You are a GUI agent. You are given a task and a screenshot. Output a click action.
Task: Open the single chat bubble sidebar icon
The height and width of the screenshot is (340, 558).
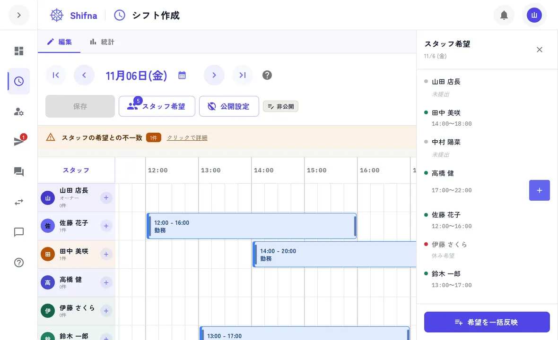pos(19,232)
